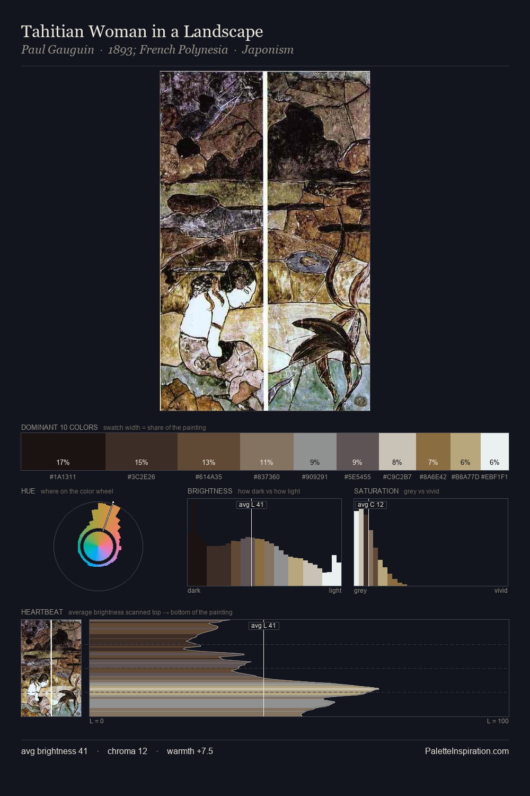Viewport: 530px width, 796px height.
Task: Click 'swatch width = share of the painting'
Action: 155,428
